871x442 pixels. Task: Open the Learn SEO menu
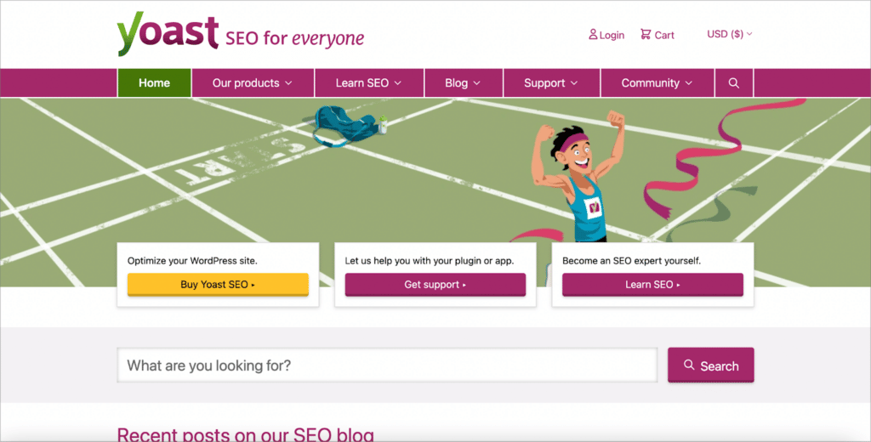(369, 82)
